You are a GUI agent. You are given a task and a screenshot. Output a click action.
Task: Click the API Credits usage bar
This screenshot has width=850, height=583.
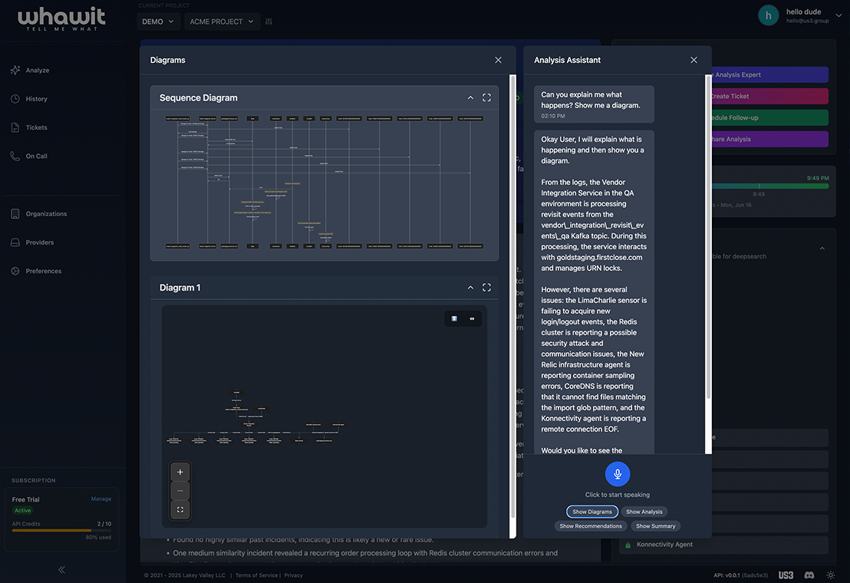click(x=61, y=530)
